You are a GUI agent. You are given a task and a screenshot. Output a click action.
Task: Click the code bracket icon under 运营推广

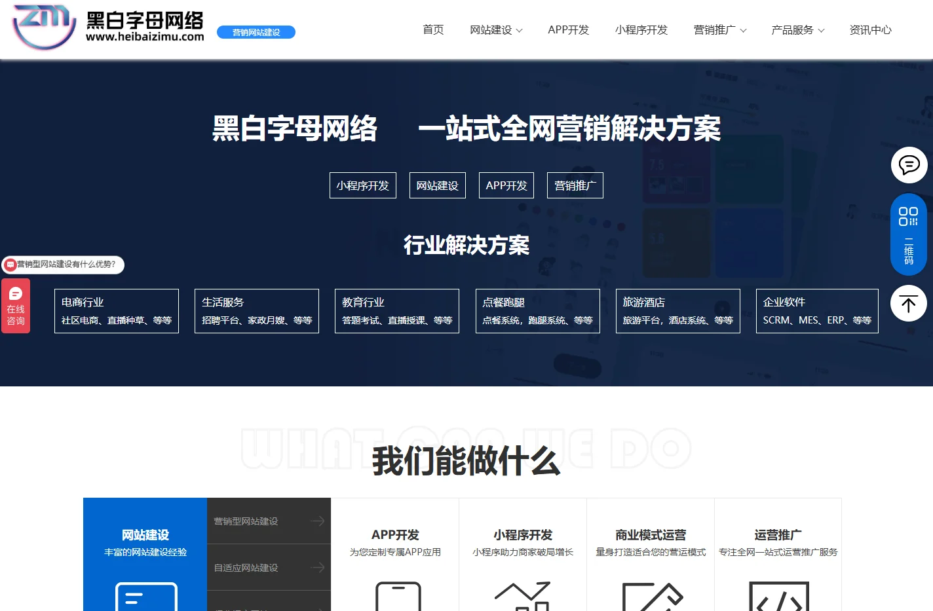point(779,597)
